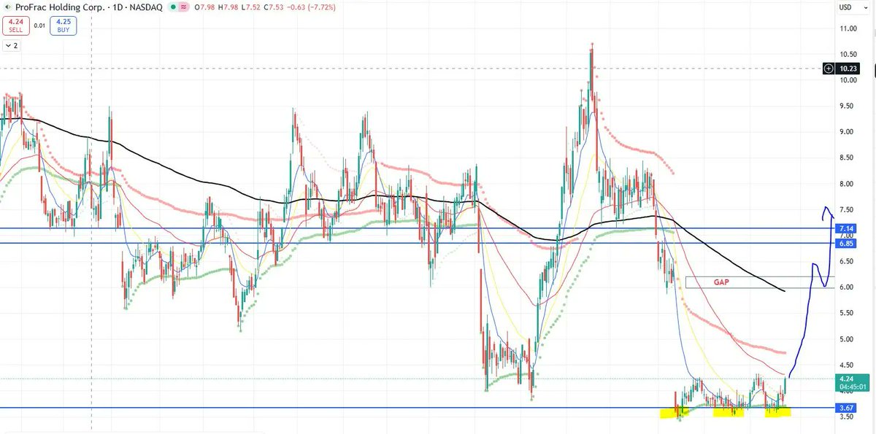Click the 10.23 crosshair price label
Image resolution: width=876 pixels, height=434 pixels.
click(848, 69)
